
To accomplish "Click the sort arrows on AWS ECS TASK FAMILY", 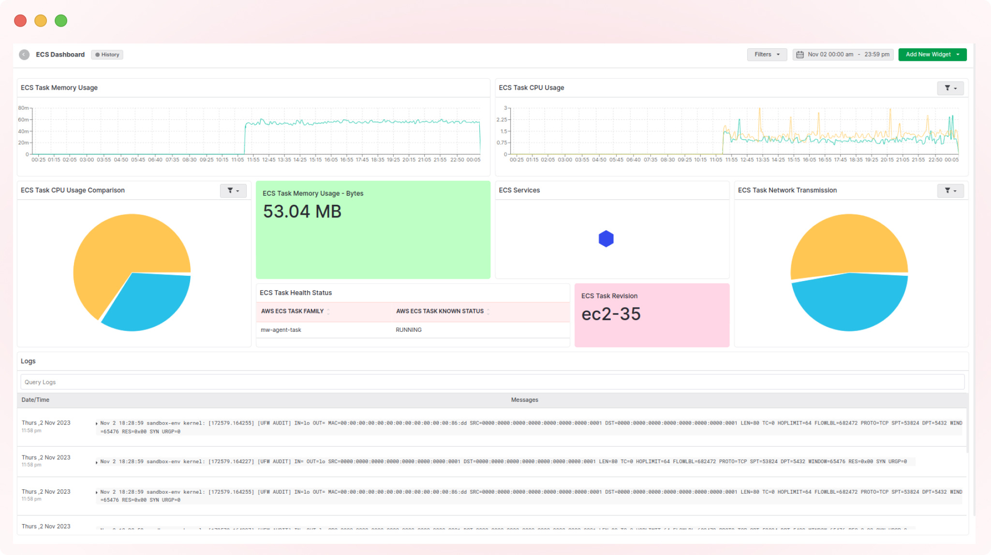I will tap(329, 312).
